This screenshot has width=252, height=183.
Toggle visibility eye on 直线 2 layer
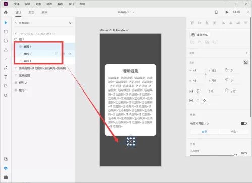point(70,54)
